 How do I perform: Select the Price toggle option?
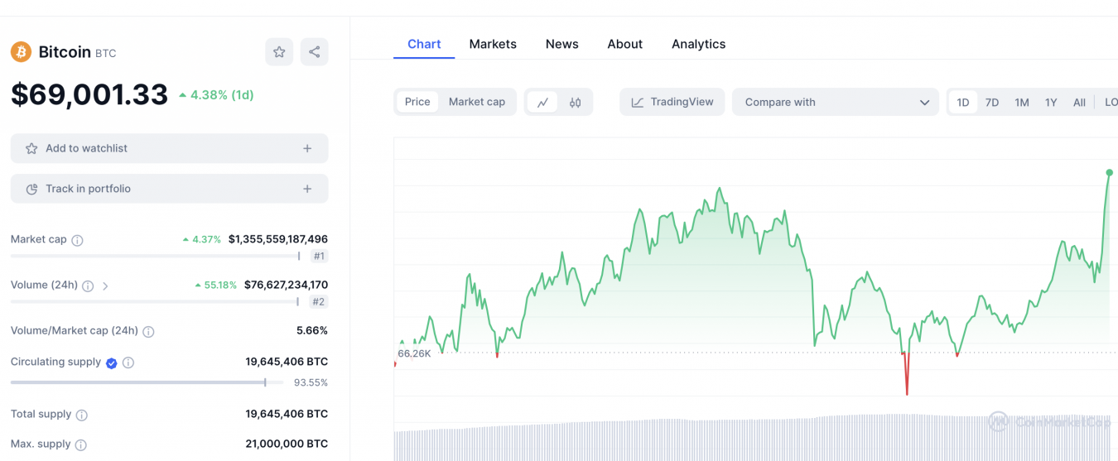[417, 102]
